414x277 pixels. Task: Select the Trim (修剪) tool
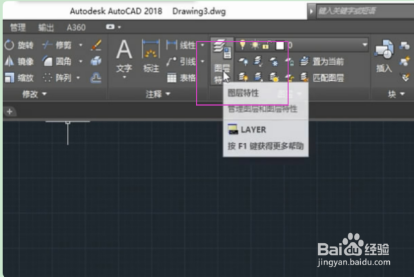tap(57, 45)
